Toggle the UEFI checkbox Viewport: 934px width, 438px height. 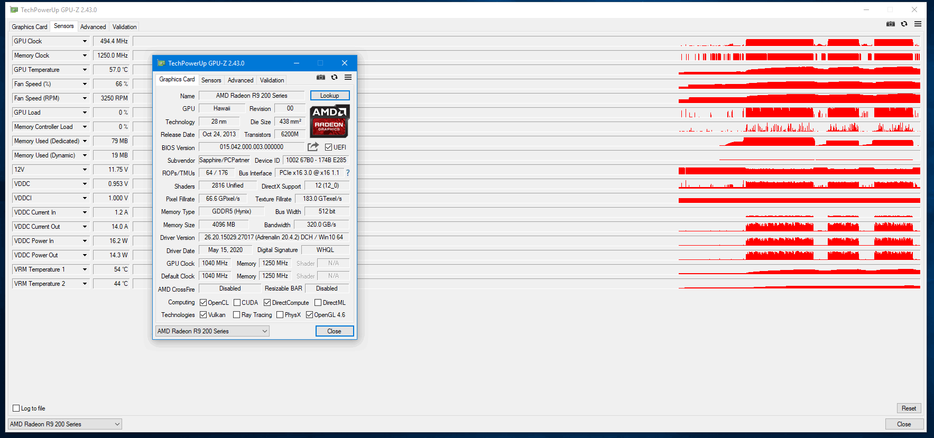click(328, 147)
